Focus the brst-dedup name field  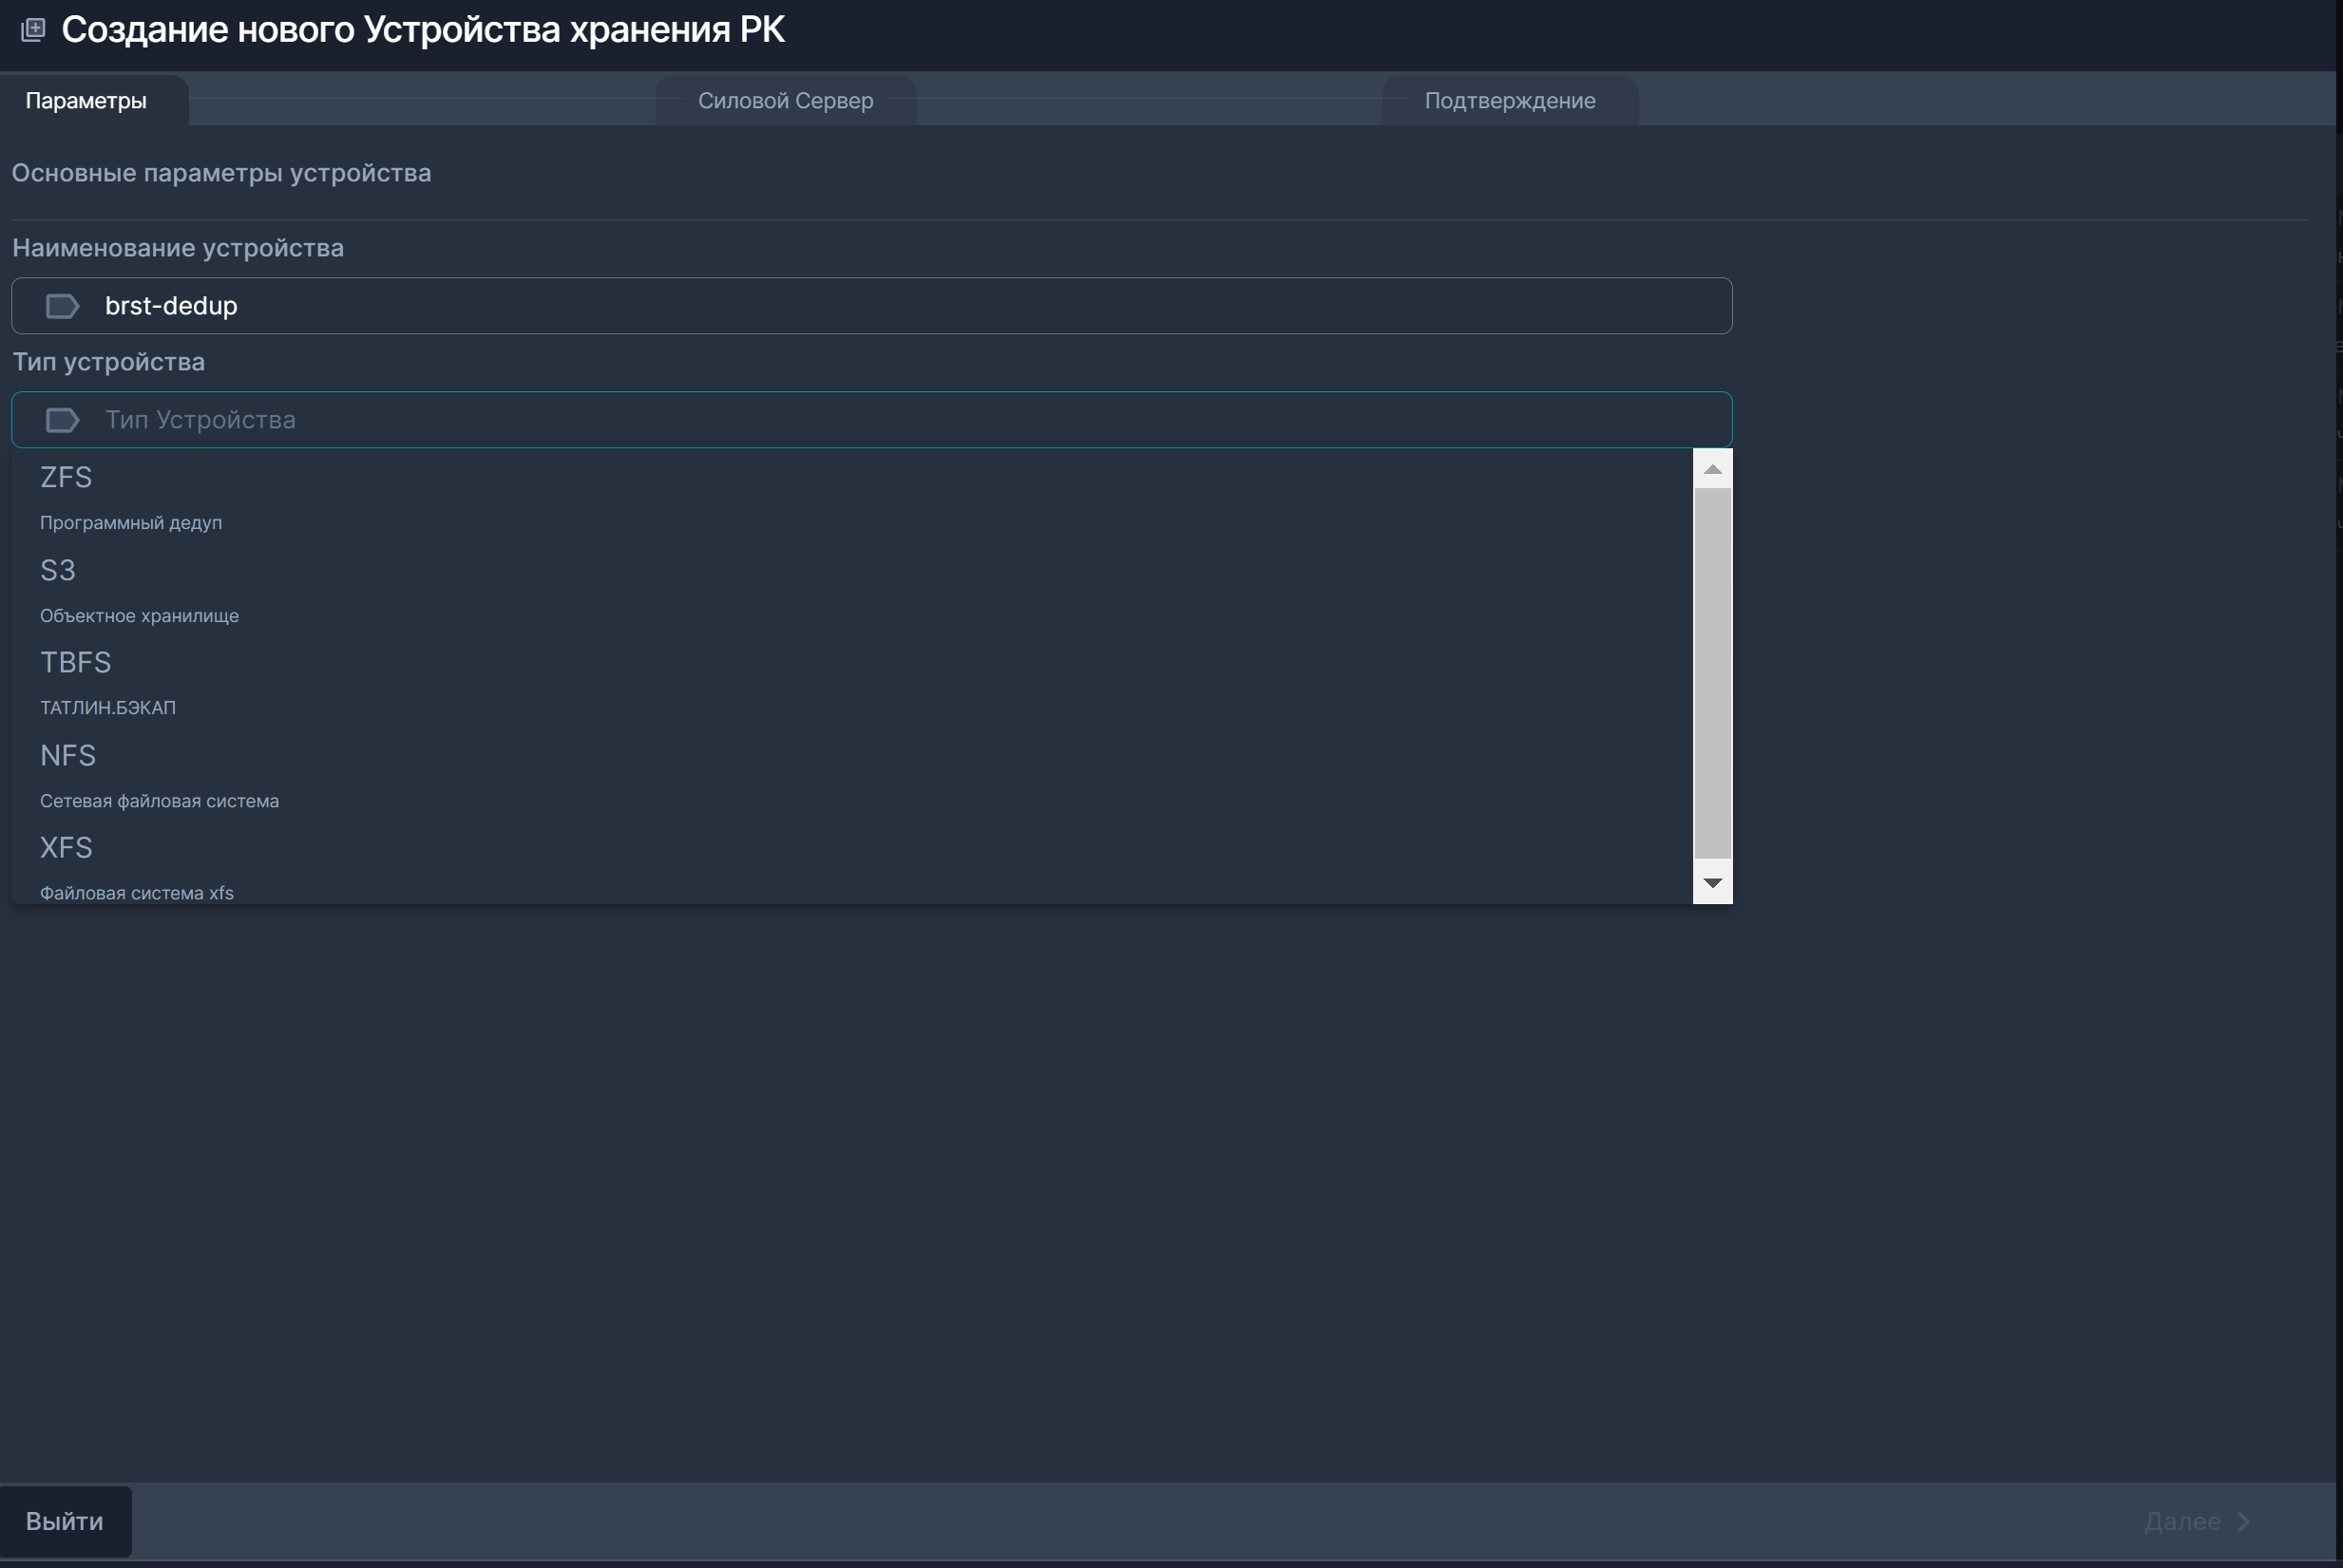(870, 306)
